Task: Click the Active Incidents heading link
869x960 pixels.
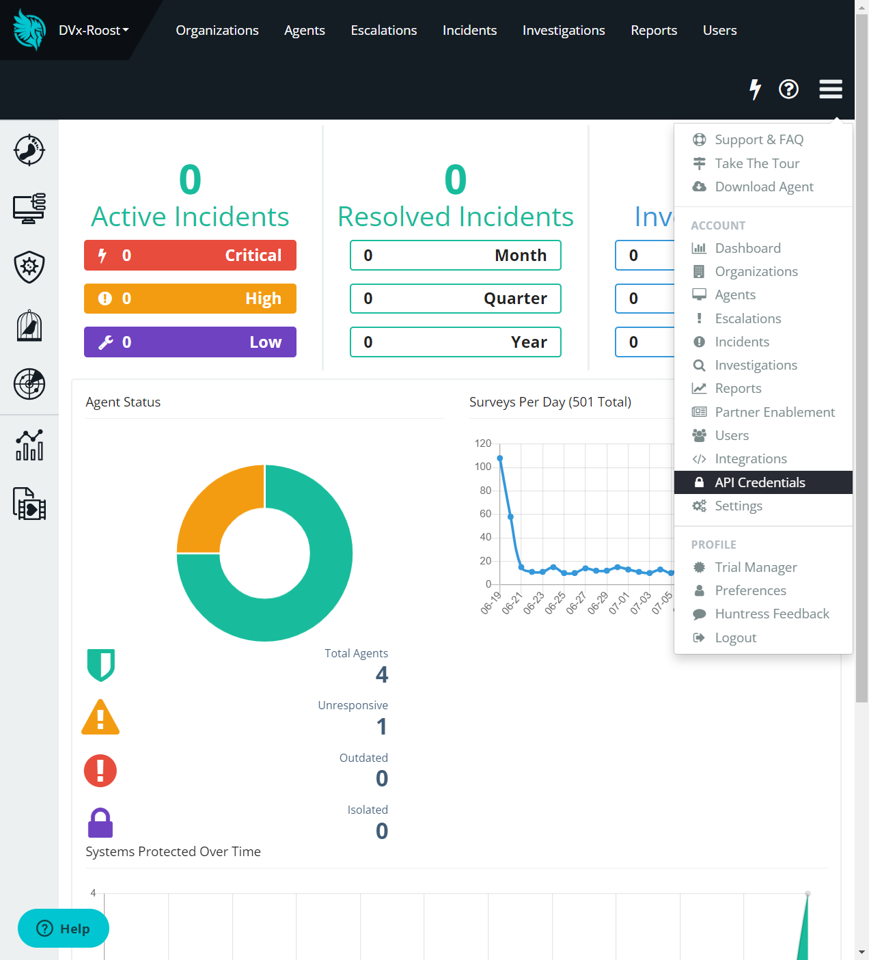Action: 190,217
